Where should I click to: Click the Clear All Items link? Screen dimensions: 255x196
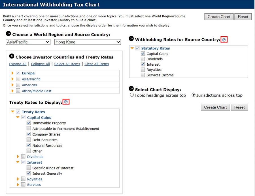[x=97, y=64]
